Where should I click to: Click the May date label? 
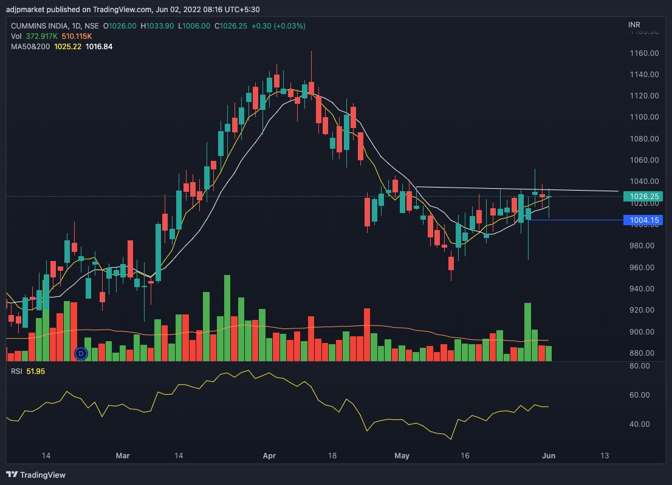[x=402, y=455]
